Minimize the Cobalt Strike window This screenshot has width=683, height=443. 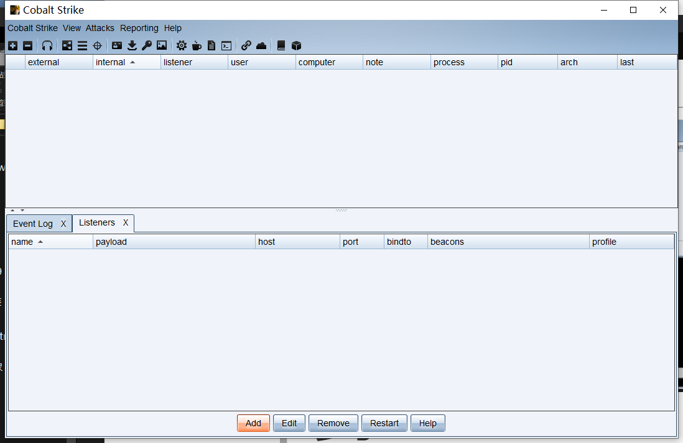[604, 10]
